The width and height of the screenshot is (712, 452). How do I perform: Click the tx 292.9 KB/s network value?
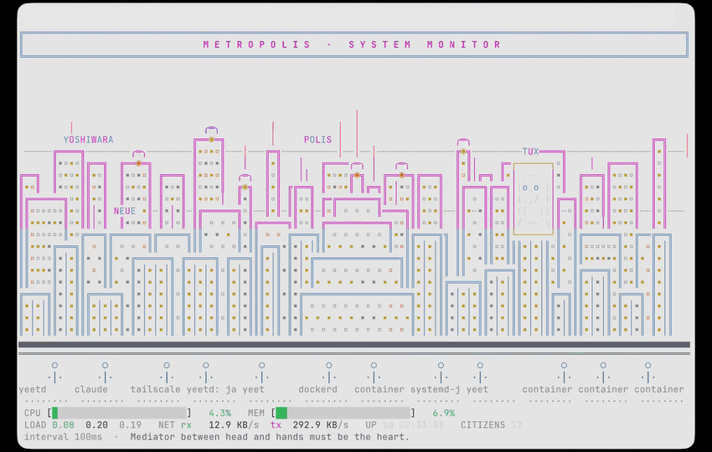(x=309, y=425)
